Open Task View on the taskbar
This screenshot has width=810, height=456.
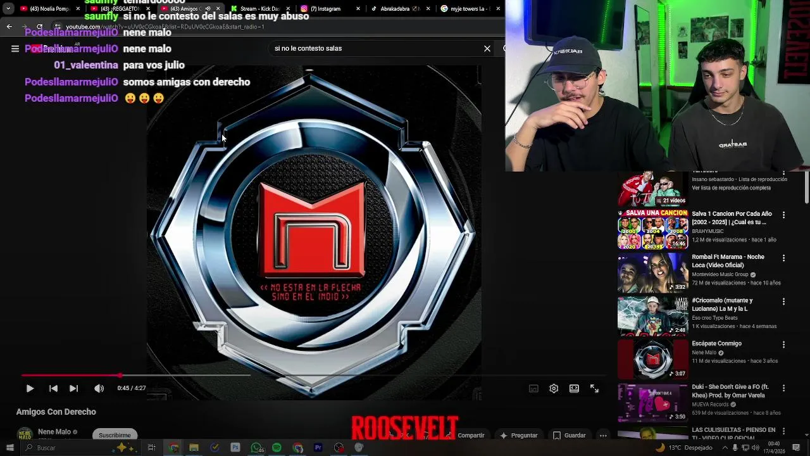(x=151, y=448)
